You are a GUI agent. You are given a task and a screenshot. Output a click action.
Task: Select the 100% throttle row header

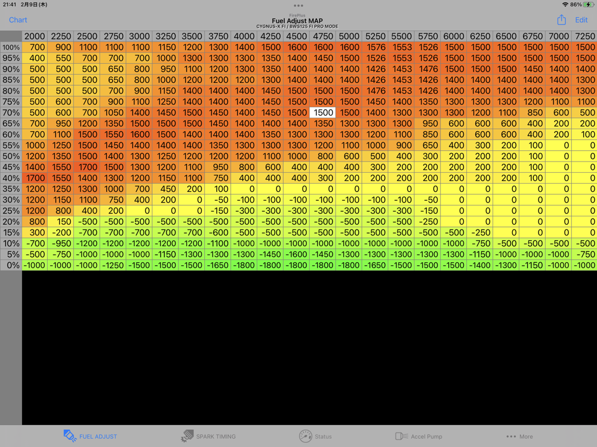pos(11,47)
